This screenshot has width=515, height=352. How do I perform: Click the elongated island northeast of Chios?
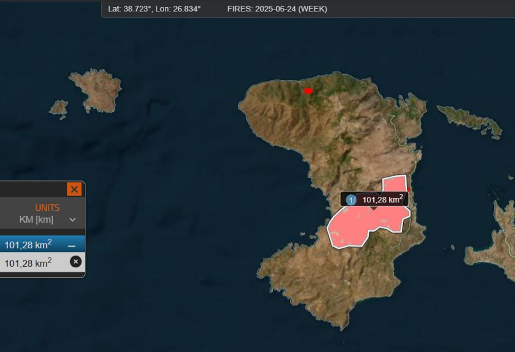coord(470,119)
